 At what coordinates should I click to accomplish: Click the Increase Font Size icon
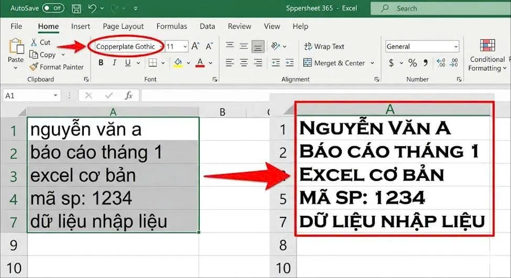click(x=195, y=46)
